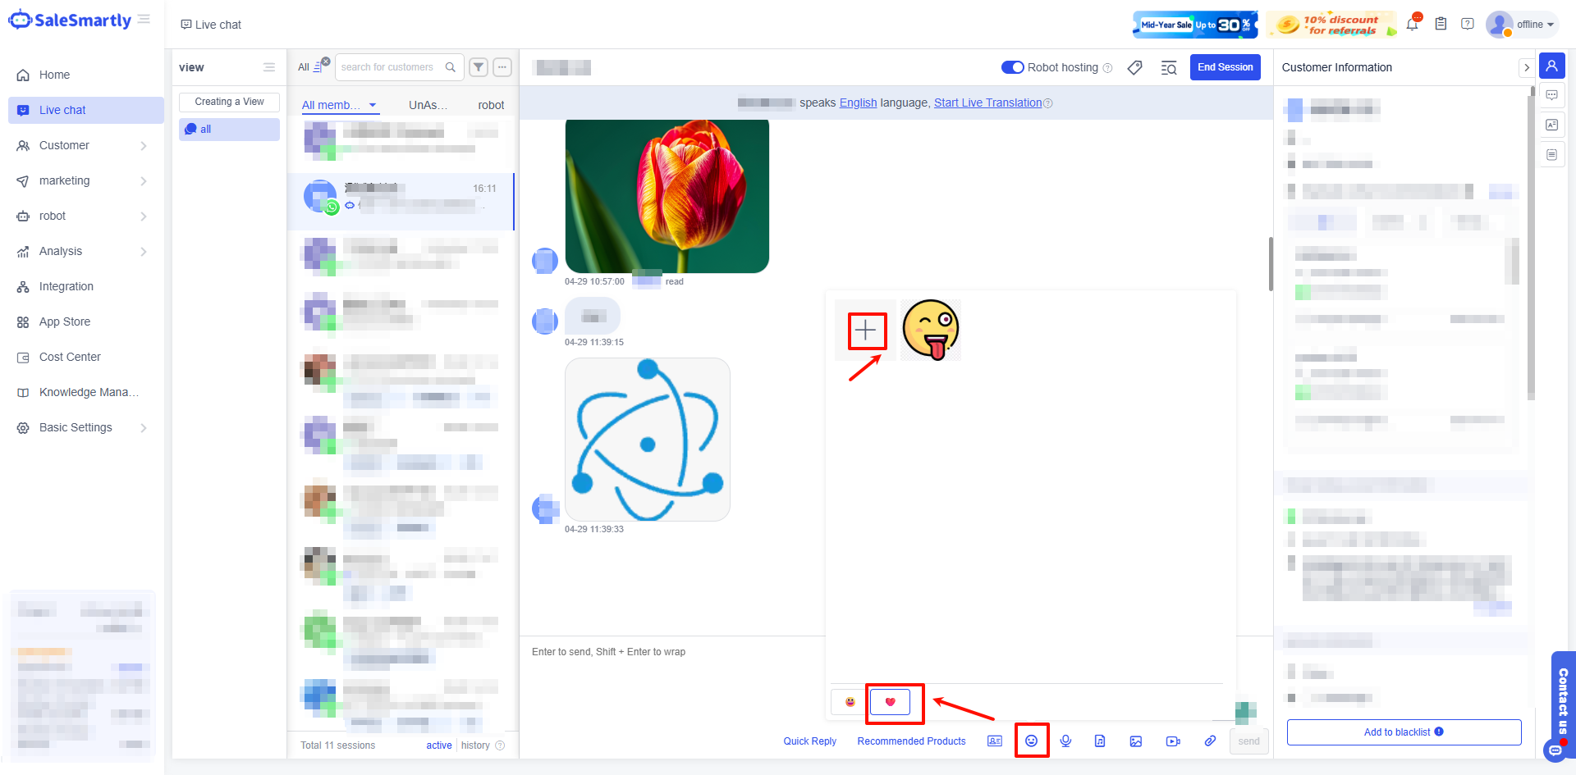The height and width of the screenshot is (775, 1576).
Task: Click the End Session button
Action: 1225,67
